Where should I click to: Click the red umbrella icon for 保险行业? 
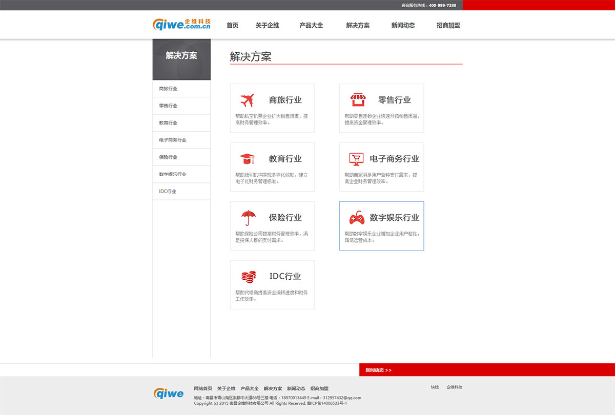(249, 218)
